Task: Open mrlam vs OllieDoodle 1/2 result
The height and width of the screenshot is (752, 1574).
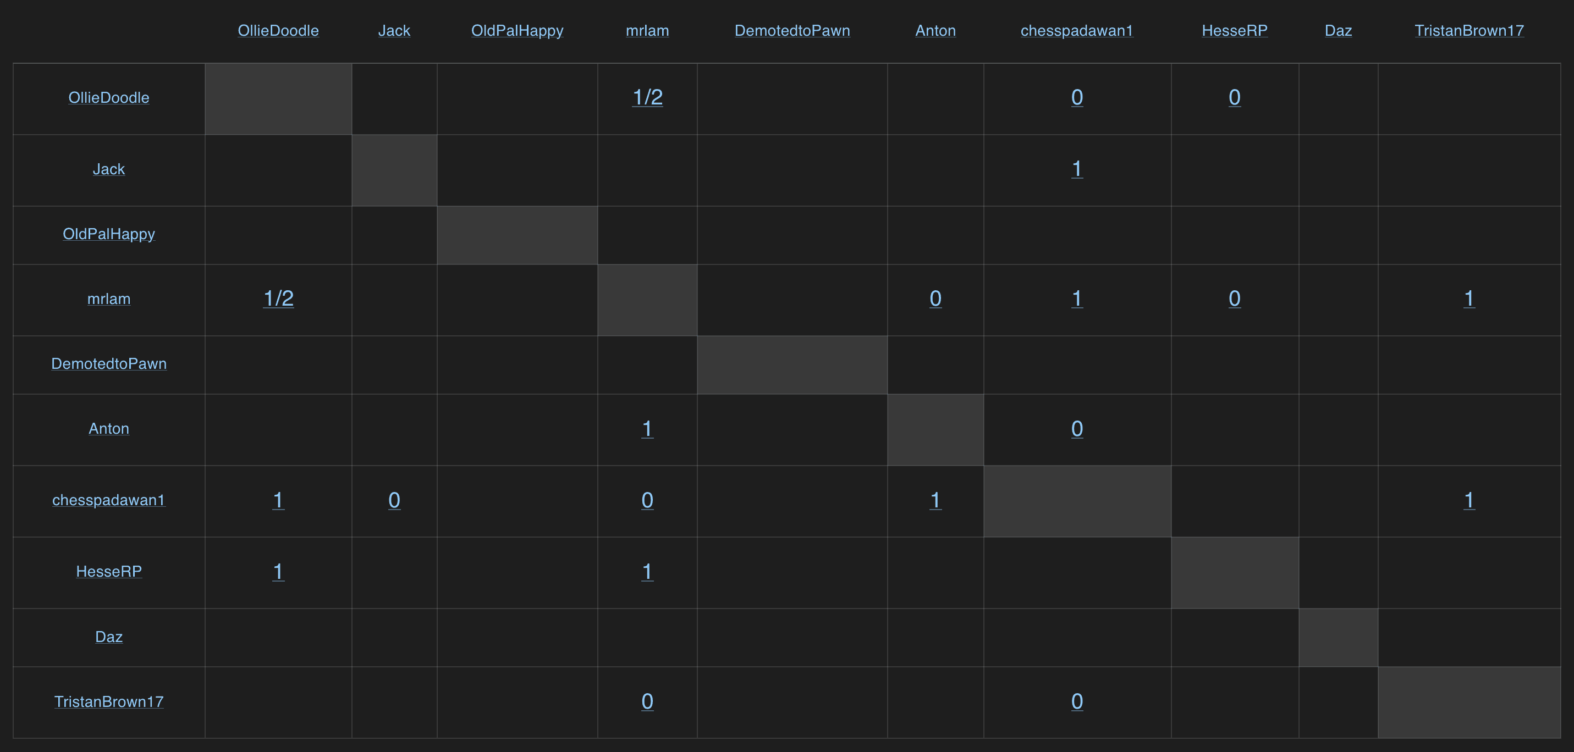Action: coord(278,298)
